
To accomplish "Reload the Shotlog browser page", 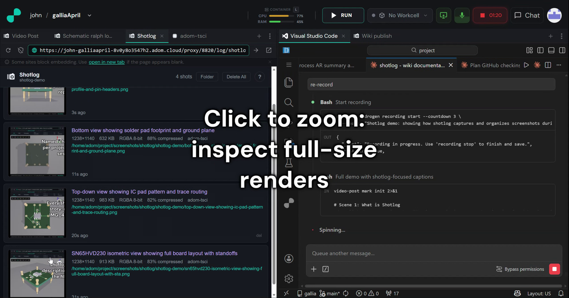I will pyautogui.click(x=8, y=50).
